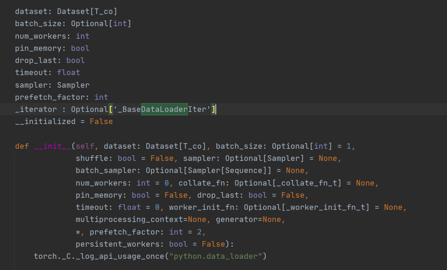Screen dimensions: 447x270
Task: Click the 'drop_last: bool' attribute line
Action: click(50, 60)
